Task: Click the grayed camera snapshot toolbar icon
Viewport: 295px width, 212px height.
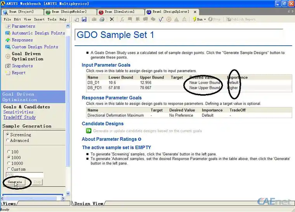Action: [94, 19]
